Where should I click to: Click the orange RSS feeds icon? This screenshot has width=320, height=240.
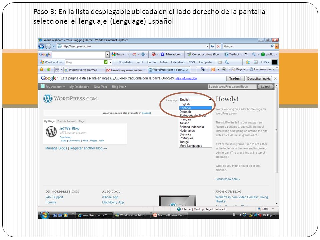tap(213, 69)
